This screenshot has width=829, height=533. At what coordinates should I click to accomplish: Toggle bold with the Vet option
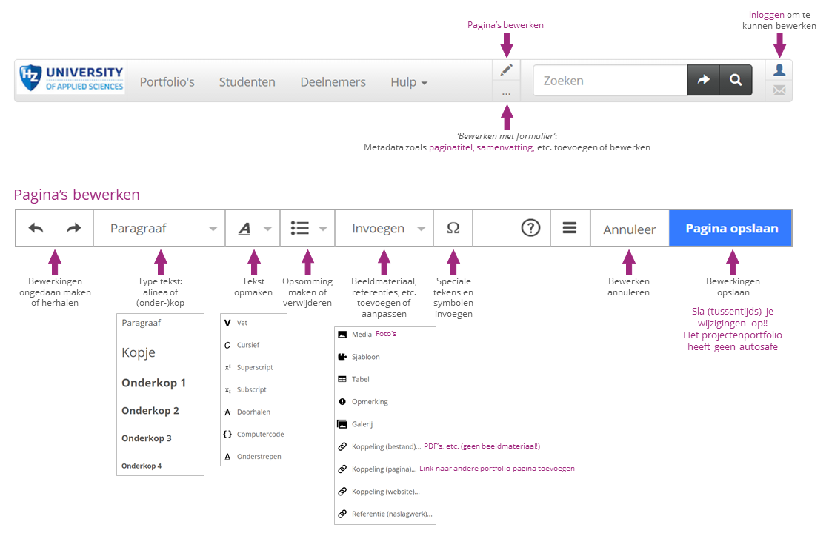pyautogui.click(x=241, y=322)
